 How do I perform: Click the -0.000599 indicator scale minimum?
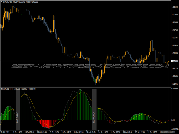click(175, 129)
